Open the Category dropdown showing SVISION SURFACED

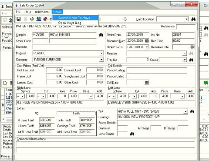[101, 60]
